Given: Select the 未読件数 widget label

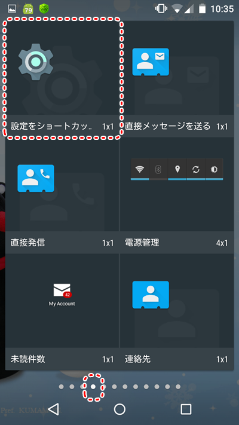Looking at the screenshot, I should point(28,359).
